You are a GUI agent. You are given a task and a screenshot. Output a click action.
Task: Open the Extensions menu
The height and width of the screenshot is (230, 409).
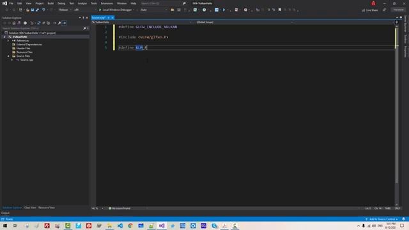point(107,3)
